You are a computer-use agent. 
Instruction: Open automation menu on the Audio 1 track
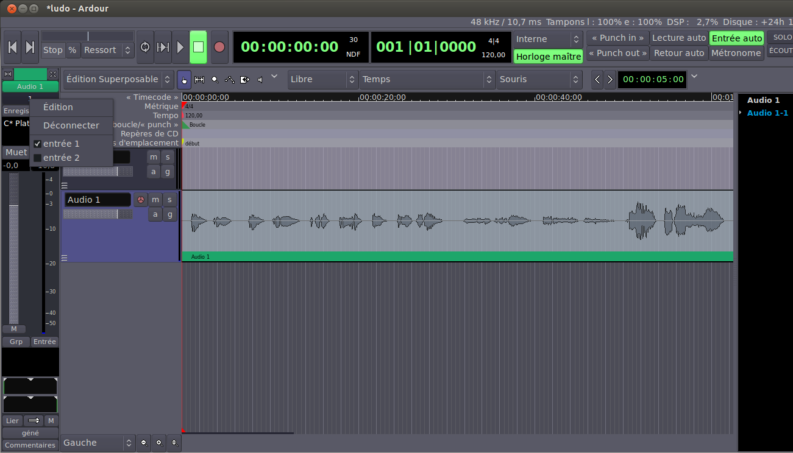pyautogui.click(x=155, y=214)
